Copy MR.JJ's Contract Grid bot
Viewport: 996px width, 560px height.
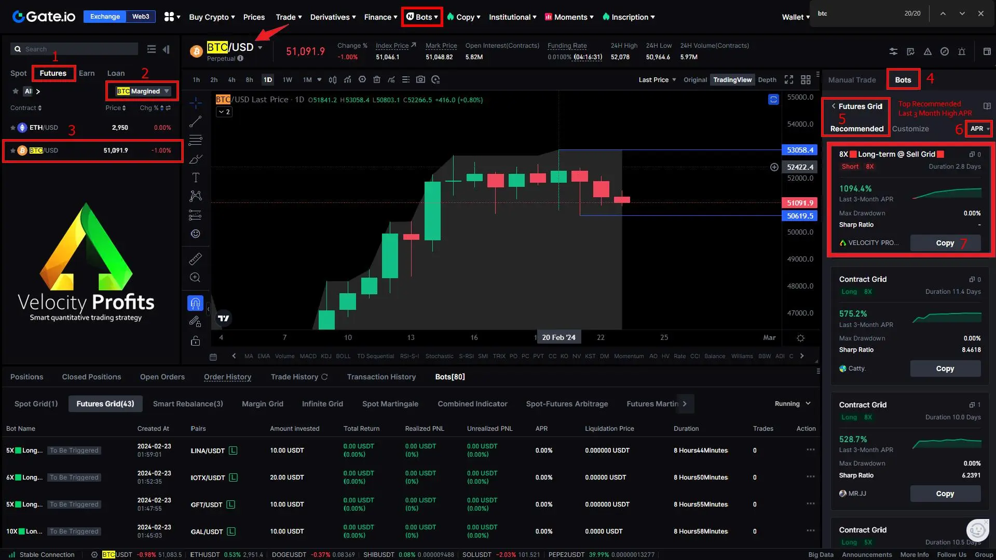pyautogui.click(x=945, y=494)
